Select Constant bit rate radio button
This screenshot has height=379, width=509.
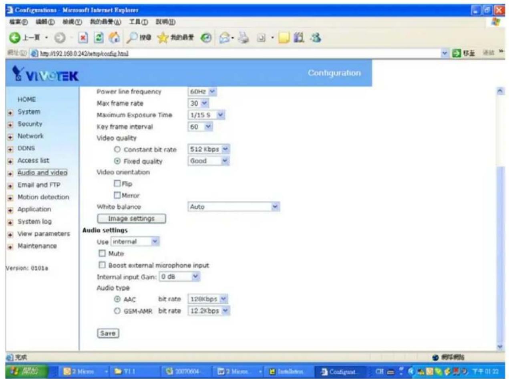[118, 149]
